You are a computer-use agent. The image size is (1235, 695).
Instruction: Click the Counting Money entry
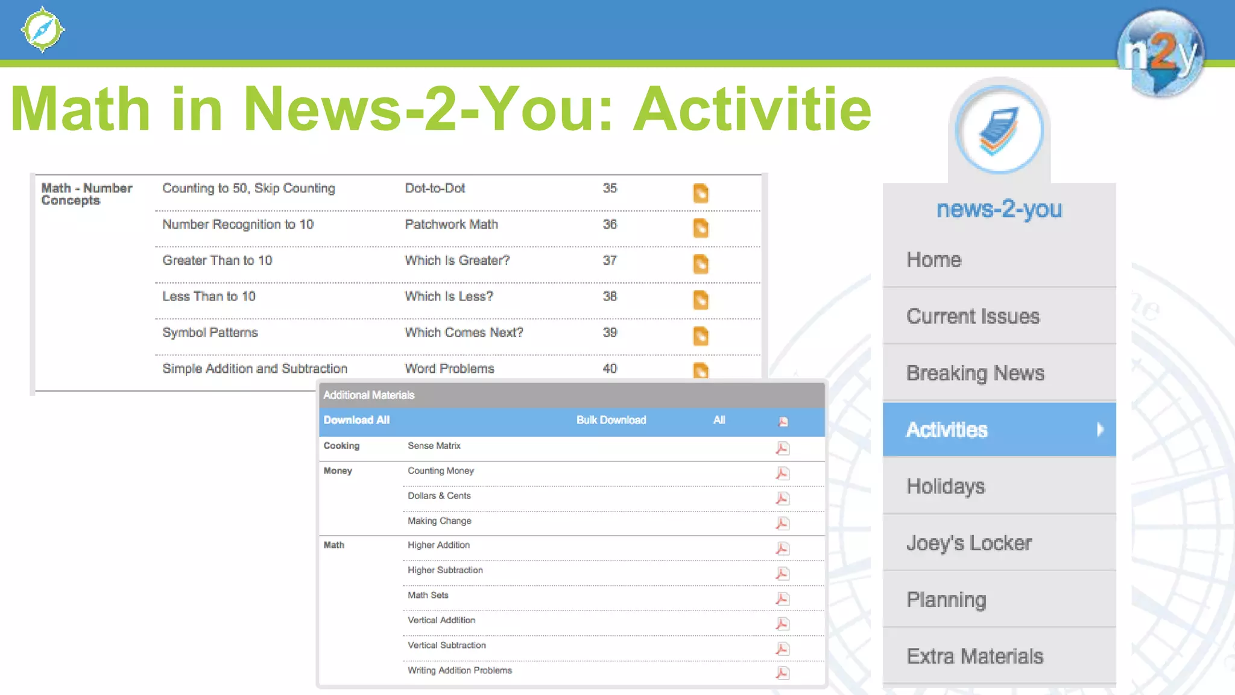[441, 471]
